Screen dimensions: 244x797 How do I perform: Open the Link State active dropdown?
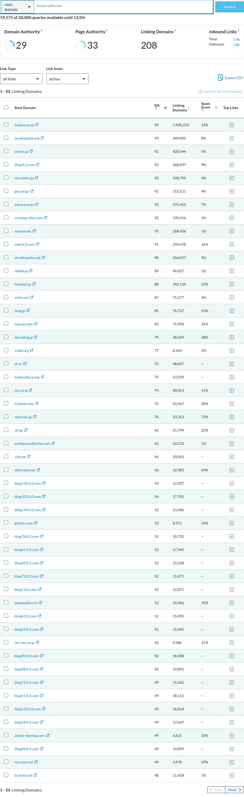[67, 79]
